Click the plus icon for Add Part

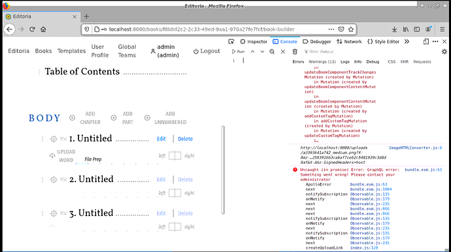tap(114, 118)
